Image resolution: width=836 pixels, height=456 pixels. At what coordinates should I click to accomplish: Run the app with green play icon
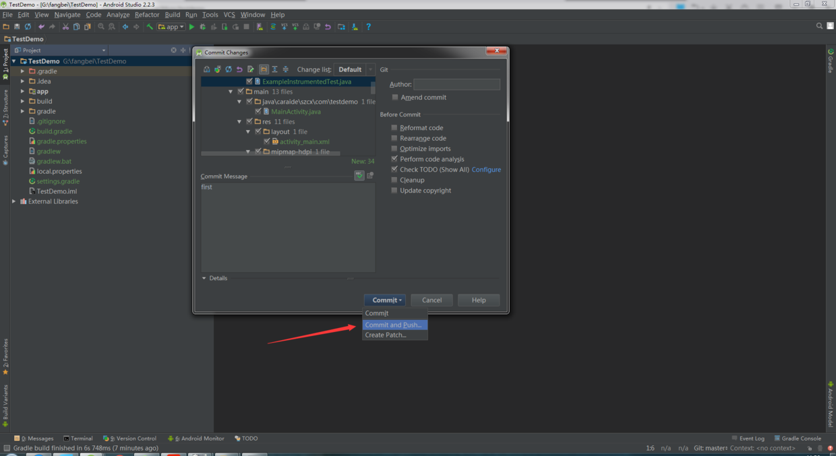pyautogui.click(x=191, y=27)
